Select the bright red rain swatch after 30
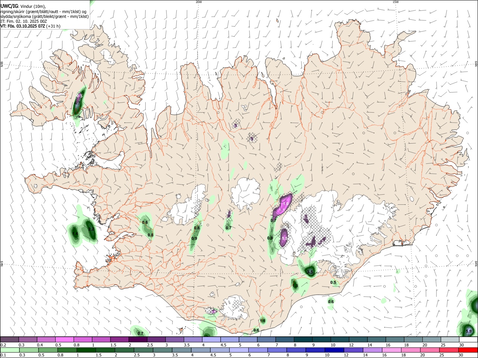The height and width of the screenshot is (358, 478). pos(468,350)
